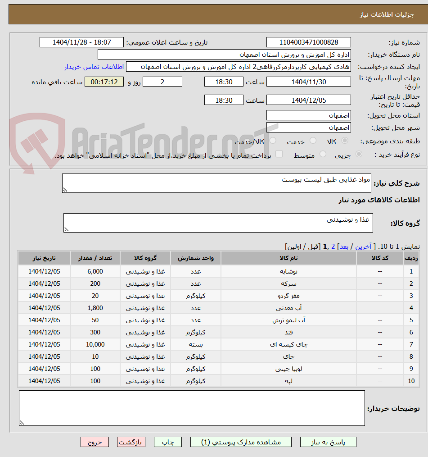The image size is (428, 457).
Task: Click the آخرین last page link
Action: (x=363, y=247)
